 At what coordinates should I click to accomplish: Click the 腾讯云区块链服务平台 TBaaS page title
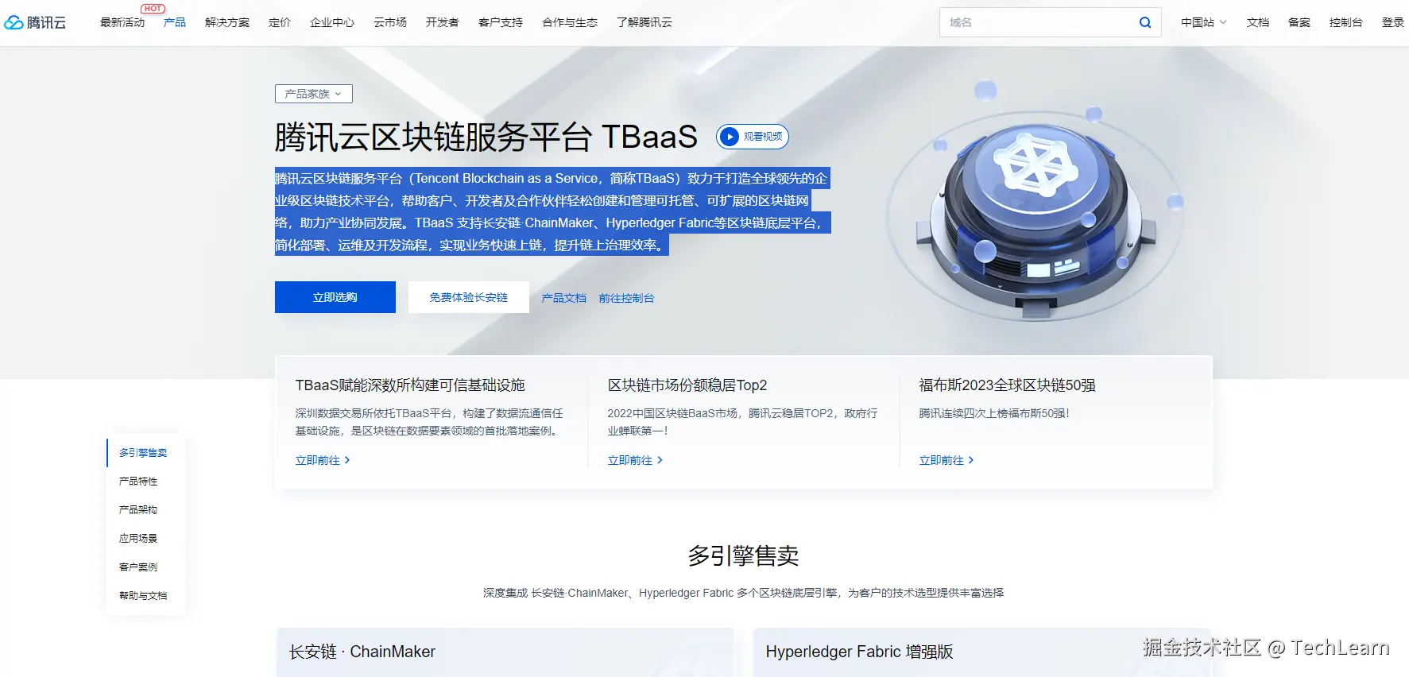[486, 137]
